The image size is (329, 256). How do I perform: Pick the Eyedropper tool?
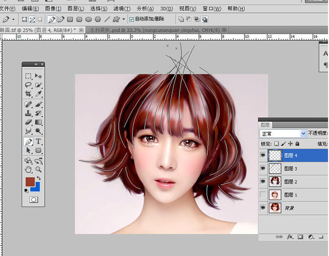pos(38,94)
